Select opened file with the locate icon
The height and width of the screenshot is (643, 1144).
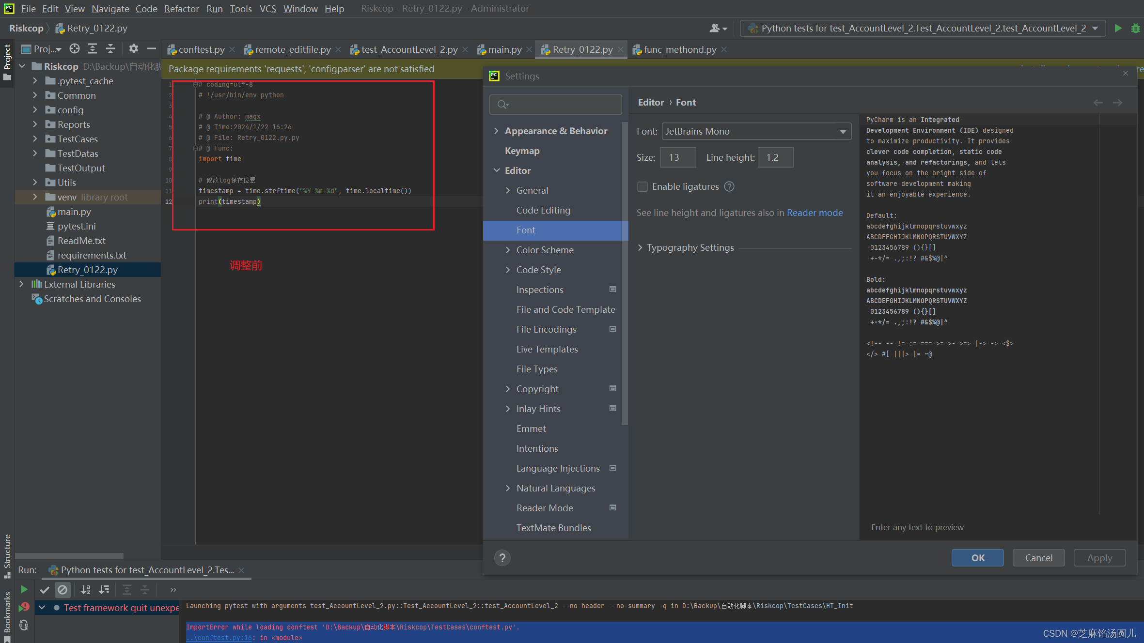tap(74, 48)
